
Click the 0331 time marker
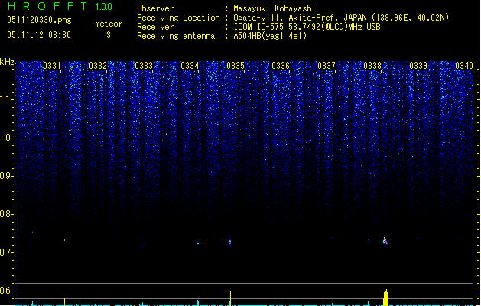tap(52, 66)
